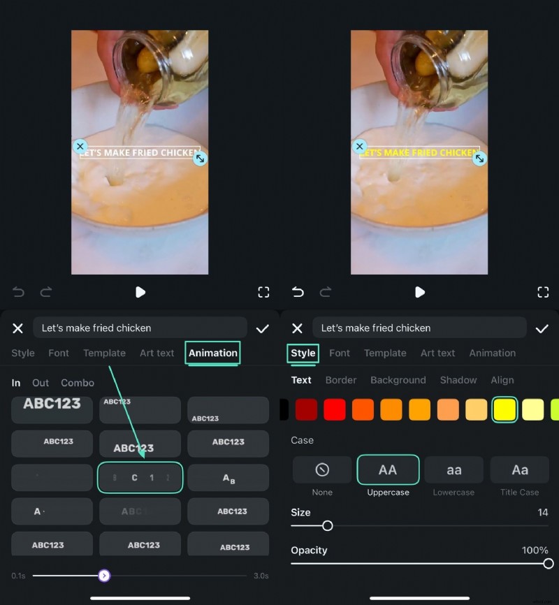Click the text input reading Let's make fried chicken
Viewport: 559px width, 605px height.
pyautogui.click(x=140, y=328)
